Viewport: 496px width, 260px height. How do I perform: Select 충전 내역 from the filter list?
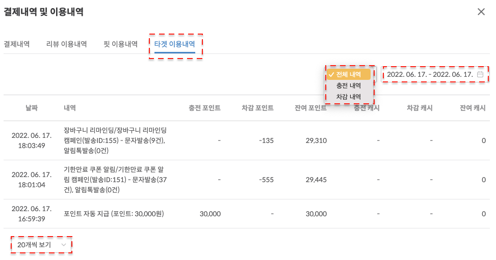[349, 85]
